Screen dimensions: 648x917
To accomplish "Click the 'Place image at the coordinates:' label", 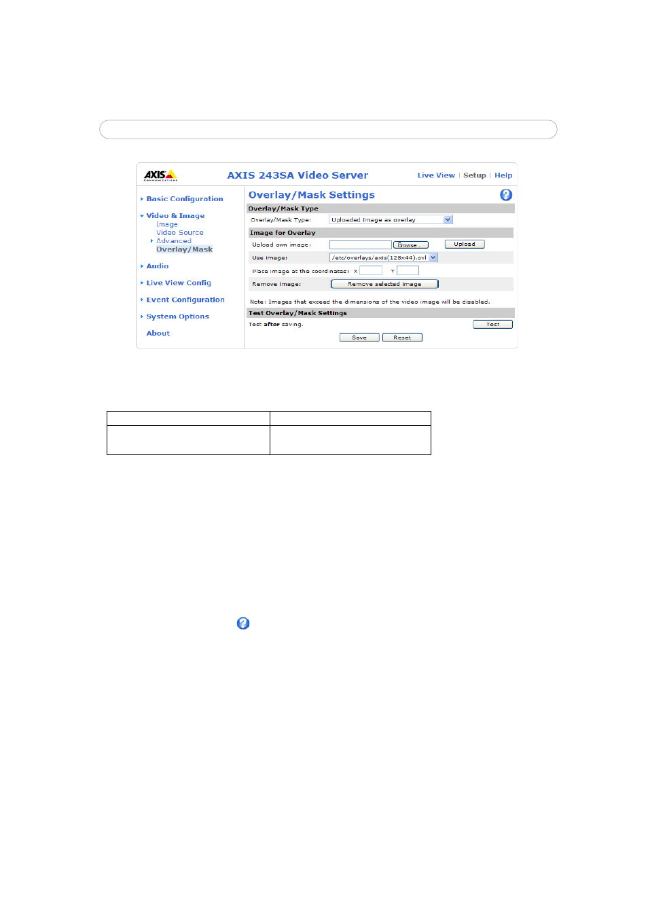I will [300, 271].
